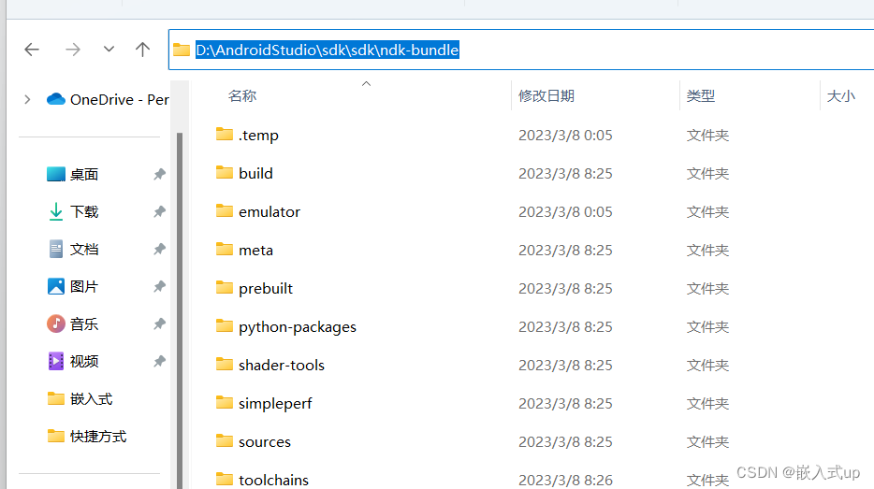Sort by the 类型 column header
This screenshot has height=489, width=874.
[x=701, y=95]
